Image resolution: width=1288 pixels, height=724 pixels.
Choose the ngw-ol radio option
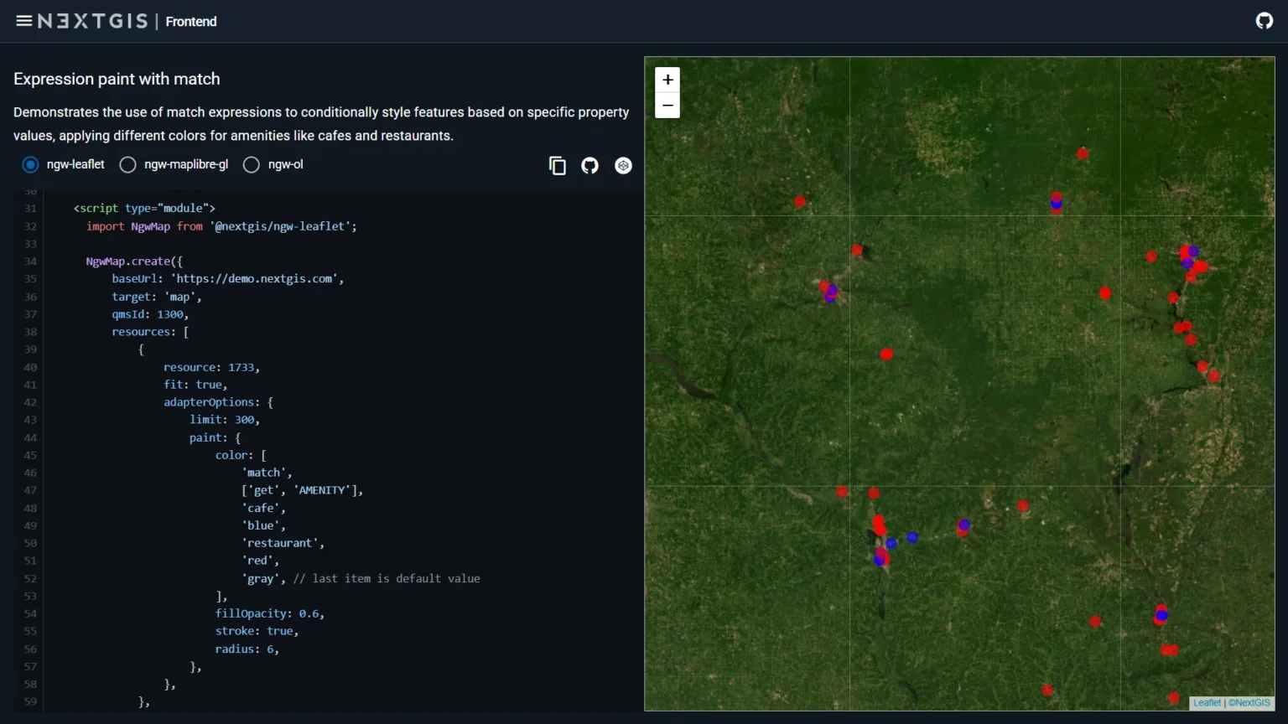[251, 165]
